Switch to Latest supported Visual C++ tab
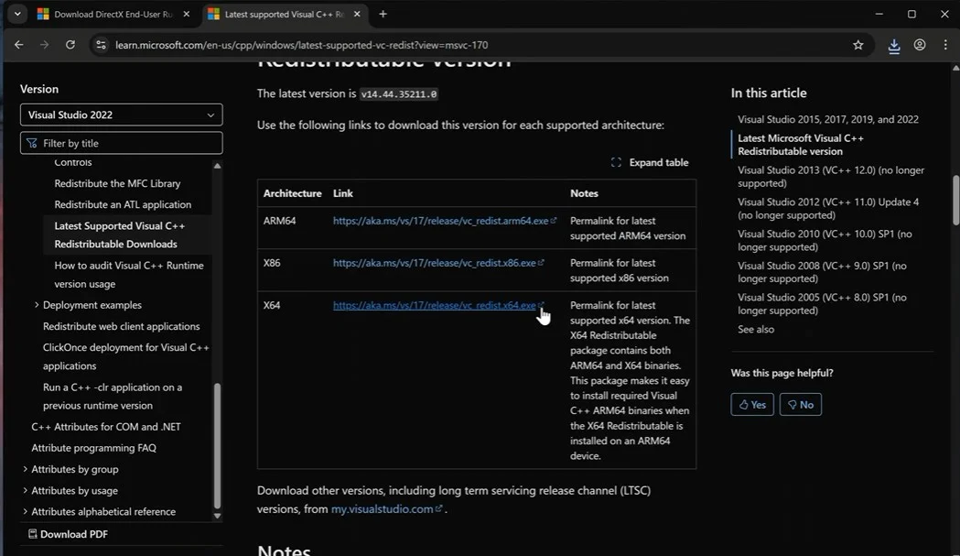The width and height of the screenshot is (960, 556). click(x=286, y=14)
